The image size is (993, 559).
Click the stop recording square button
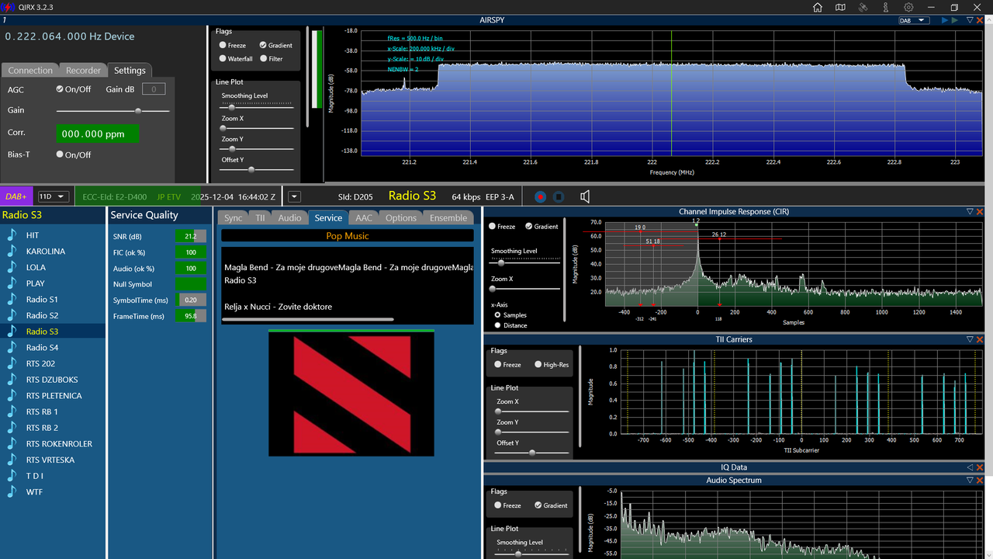[559, 197]
